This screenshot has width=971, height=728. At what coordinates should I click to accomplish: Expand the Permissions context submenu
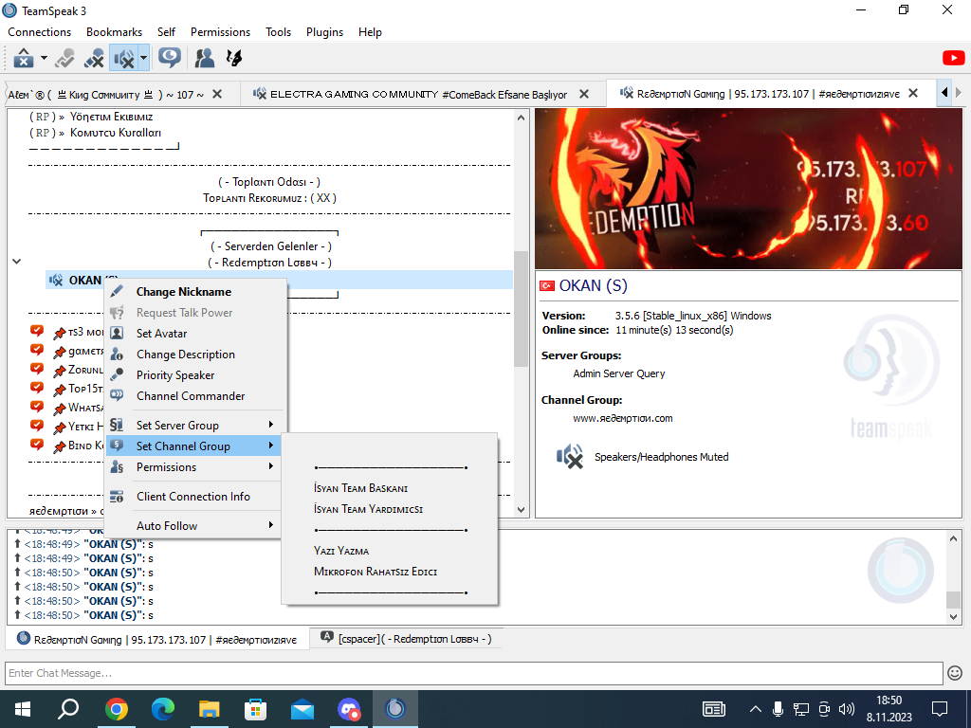coord(195,466)
